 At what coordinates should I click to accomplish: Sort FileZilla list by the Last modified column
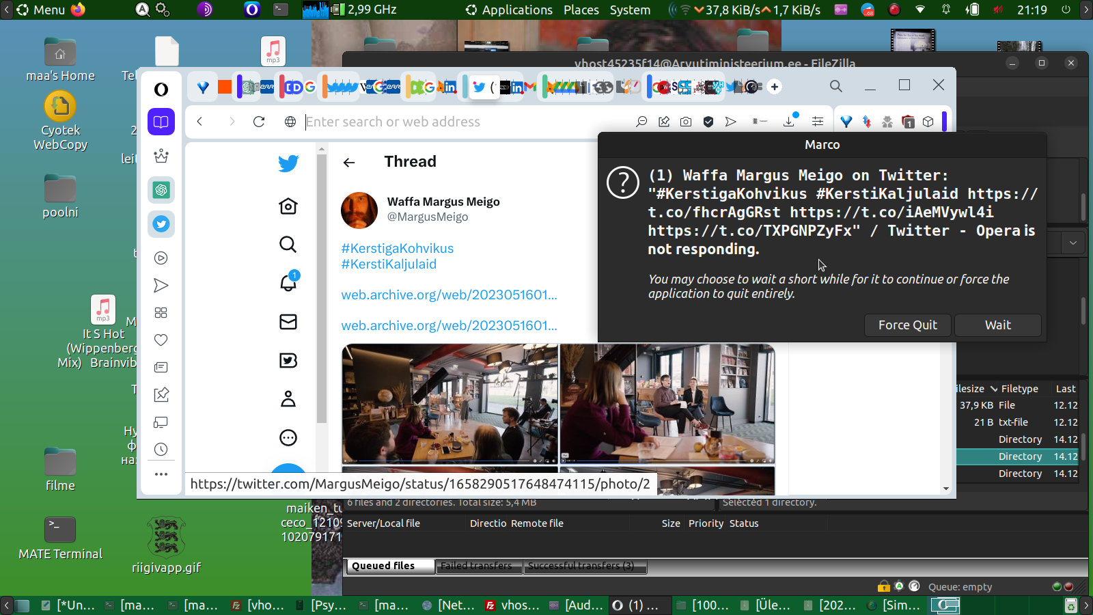click(x=1066, y=389)
